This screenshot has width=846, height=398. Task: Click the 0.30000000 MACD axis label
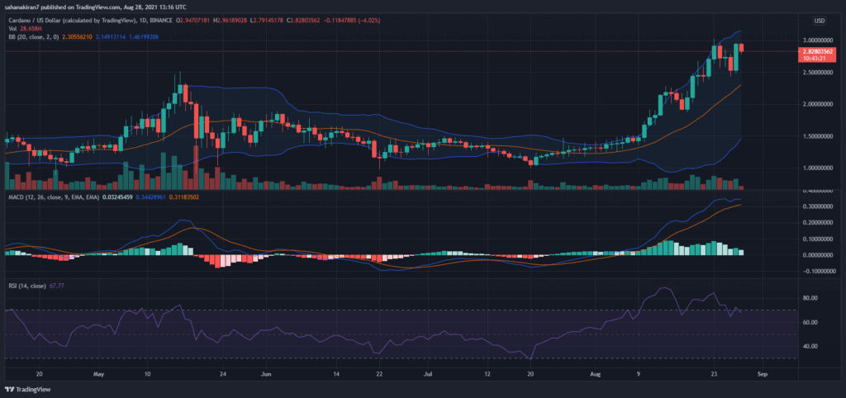pyautogui.click(x=816, y=206)
